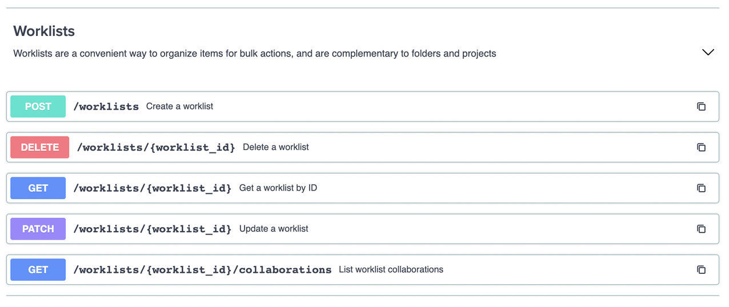Viewport: 729px width, 307px height.
Task: Expand the List worklist collaborations operation
Action: click(x=362, y=270)
